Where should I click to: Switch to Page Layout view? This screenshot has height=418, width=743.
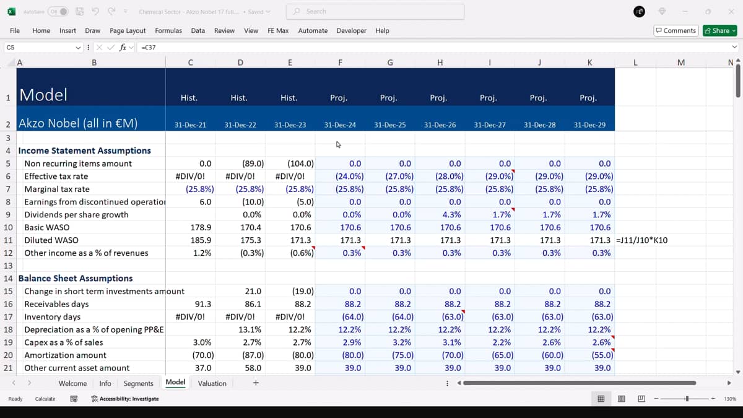pyautogui.click(x=622, y=399)
